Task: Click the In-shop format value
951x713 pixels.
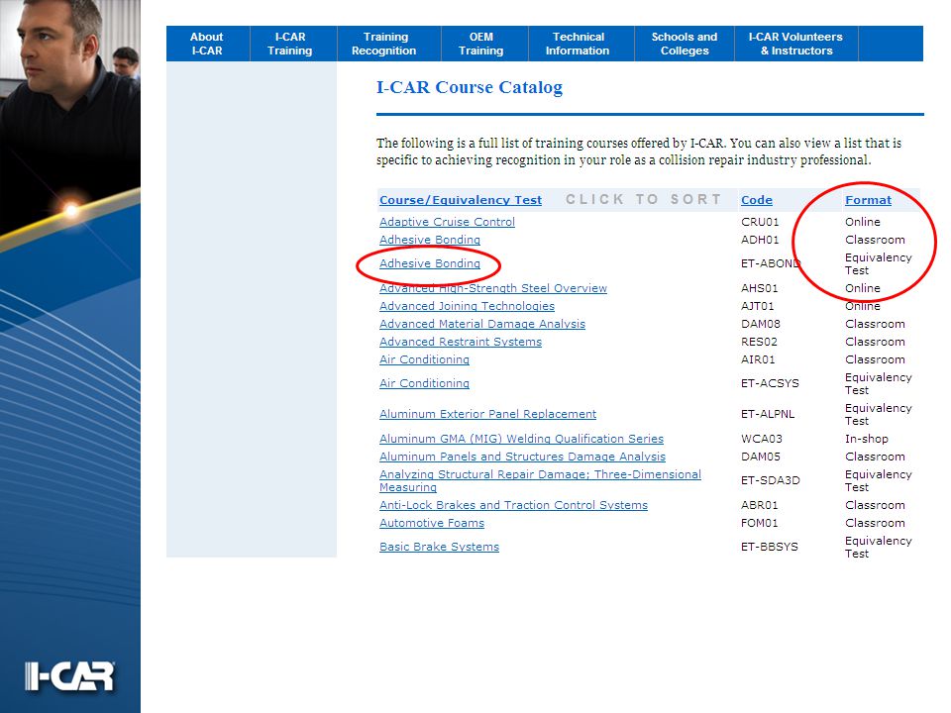Action: pos(866,439)
